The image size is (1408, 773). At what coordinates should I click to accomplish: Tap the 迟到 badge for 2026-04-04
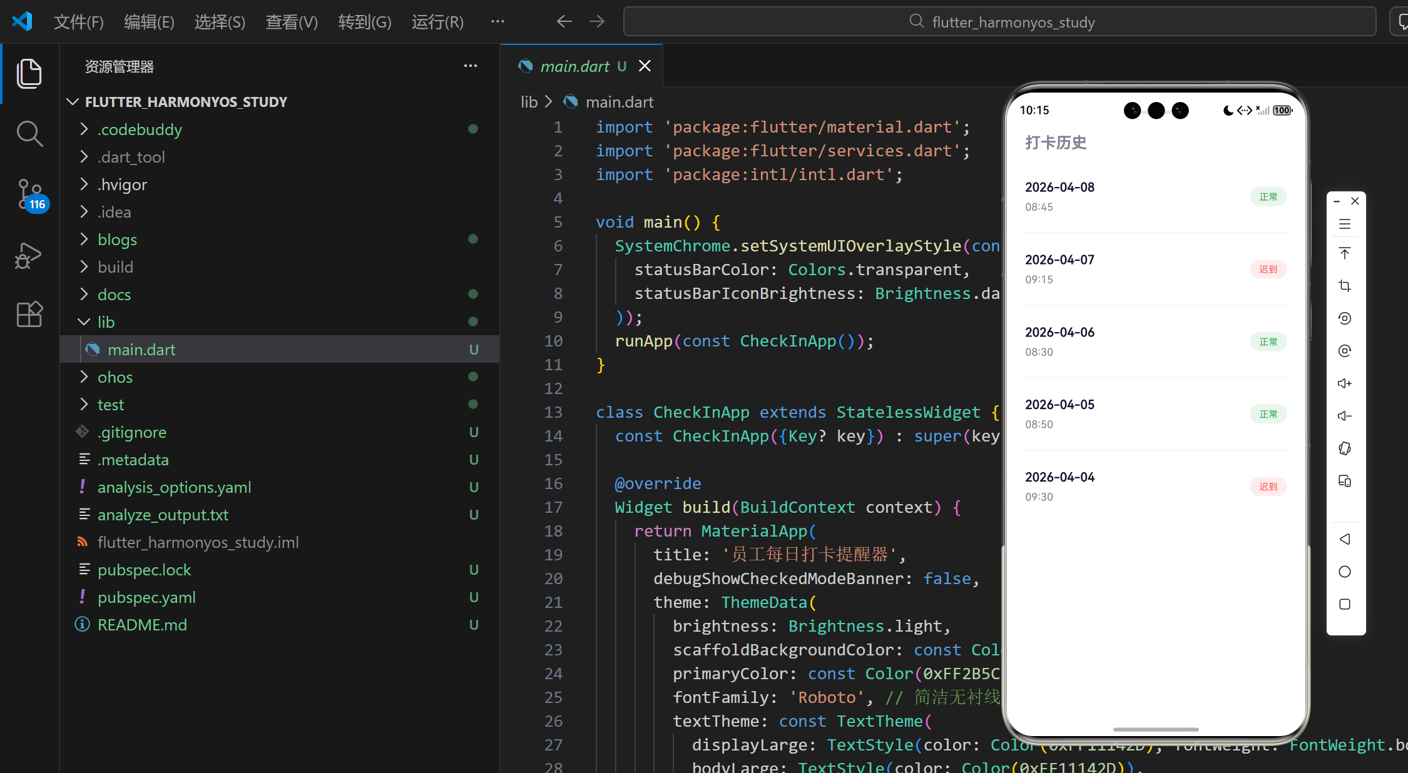coord(1268,487)
